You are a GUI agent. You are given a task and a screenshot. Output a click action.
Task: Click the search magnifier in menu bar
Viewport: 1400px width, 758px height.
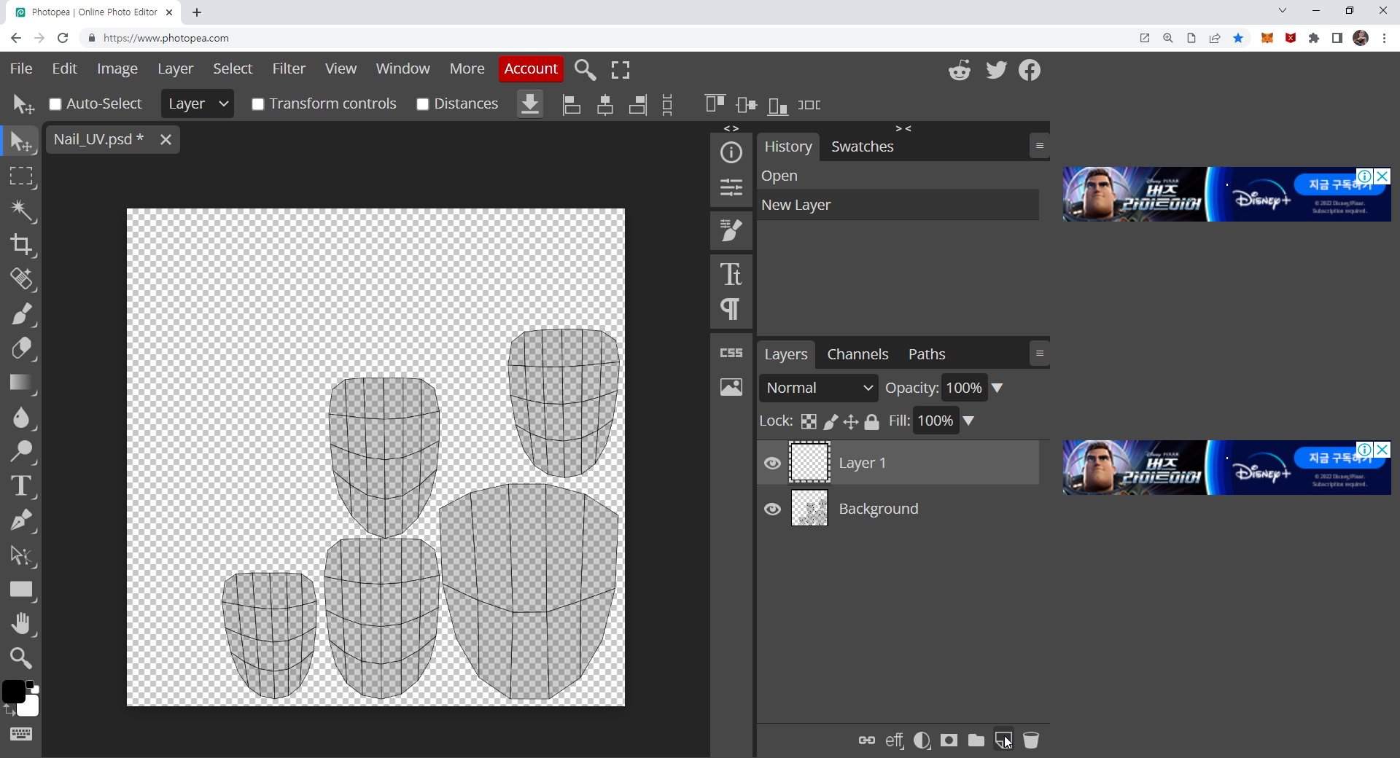pyautogui.click(x=585, y=69)
